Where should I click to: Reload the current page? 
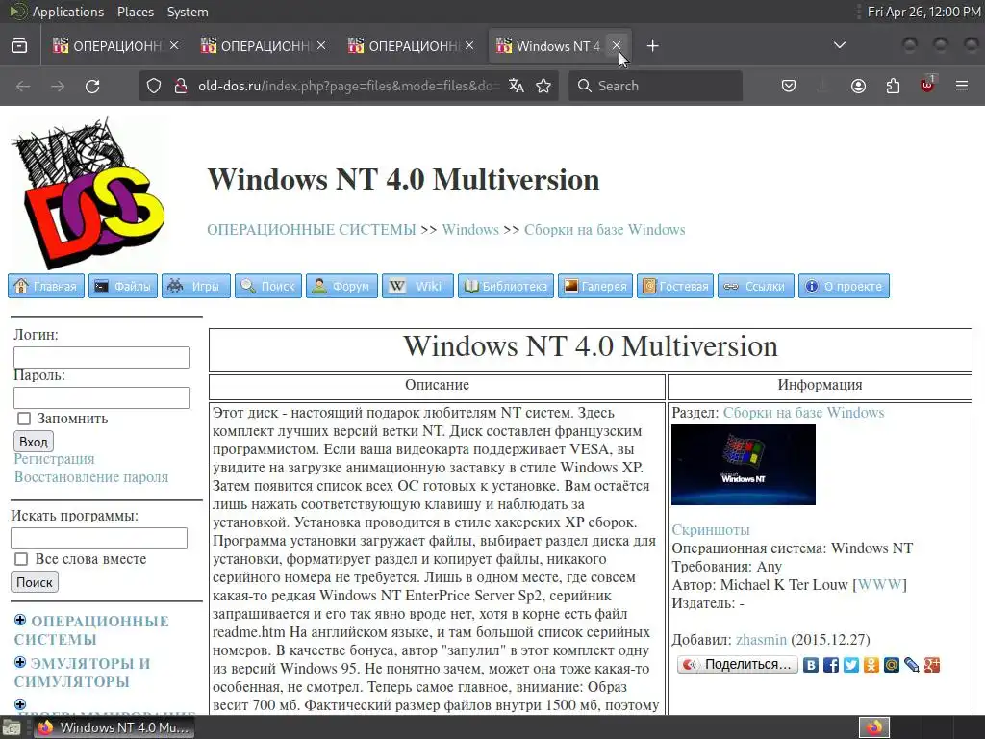point(92,86)
